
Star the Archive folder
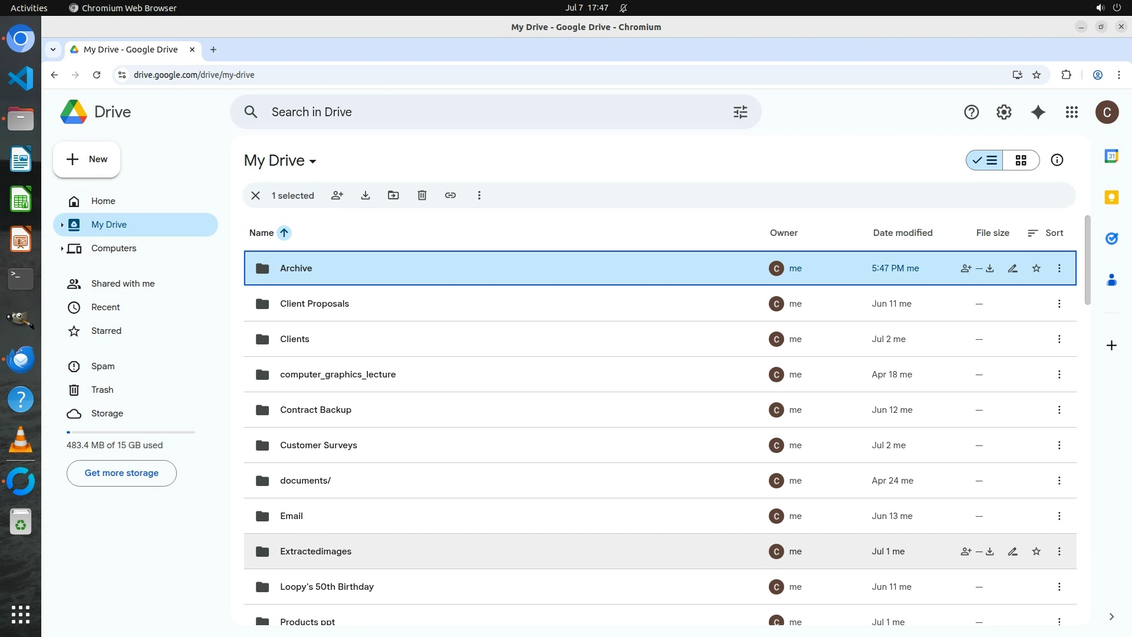[1036, 268]
